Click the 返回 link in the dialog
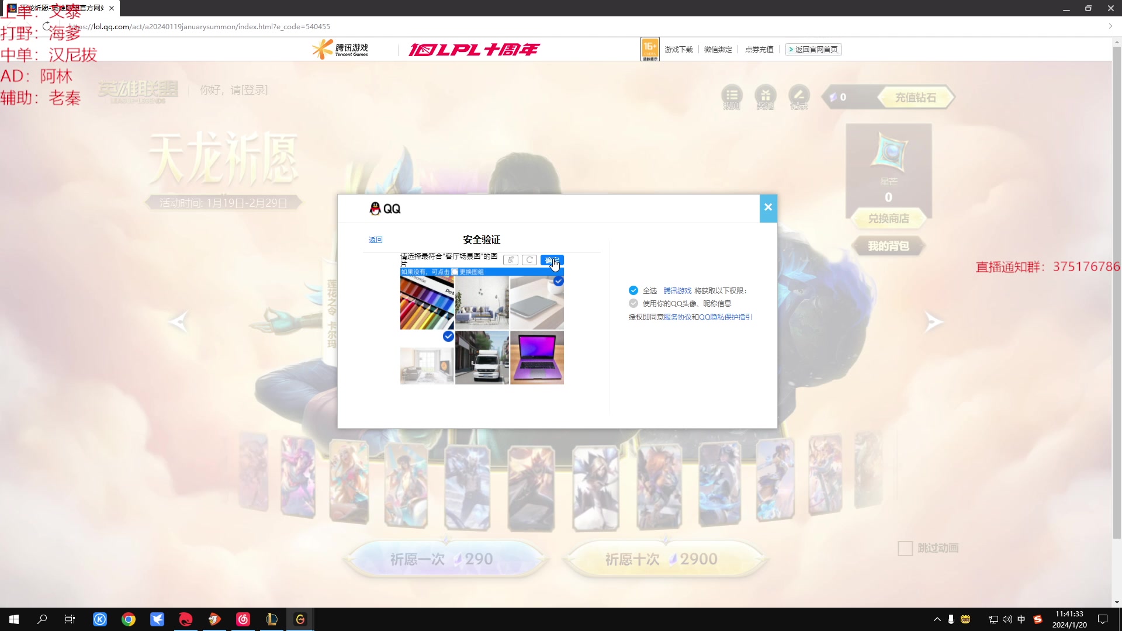The image size is (1122, 631). click(x=375, y=240)
